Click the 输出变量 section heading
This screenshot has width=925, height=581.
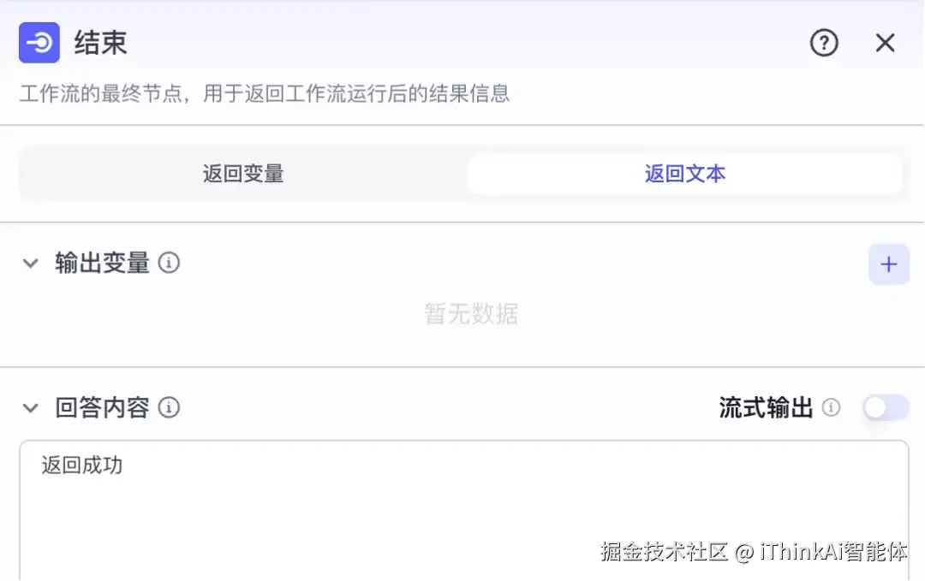102,263
